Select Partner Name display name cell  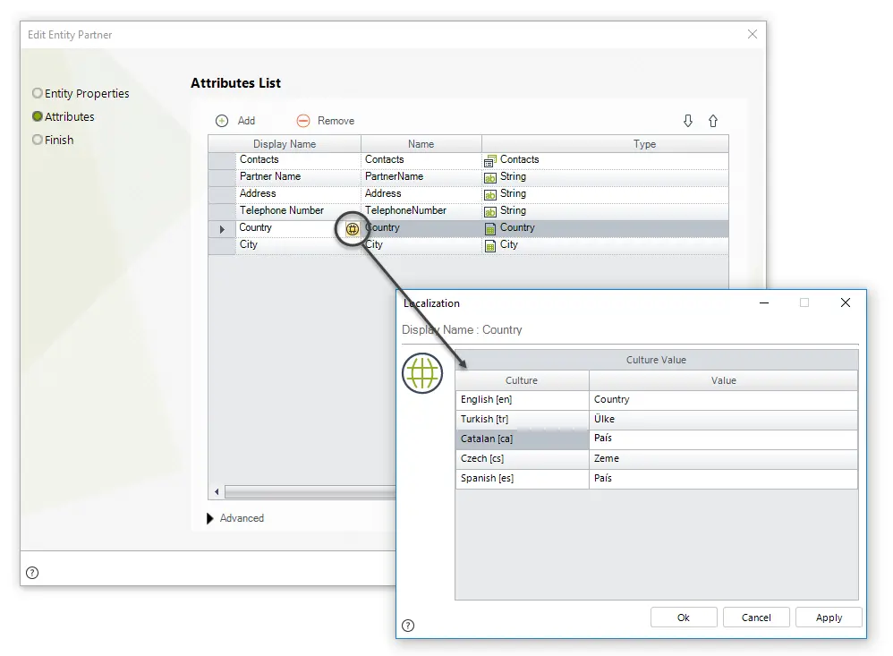coord(298,177)
